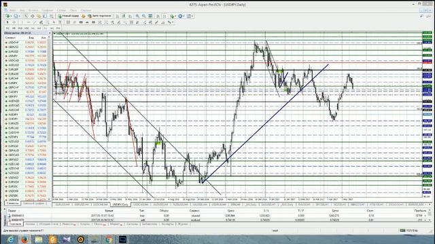Select GBPJPY in Market Watch
The height and width of the screenshot is (244, 435).
[26, 96]
